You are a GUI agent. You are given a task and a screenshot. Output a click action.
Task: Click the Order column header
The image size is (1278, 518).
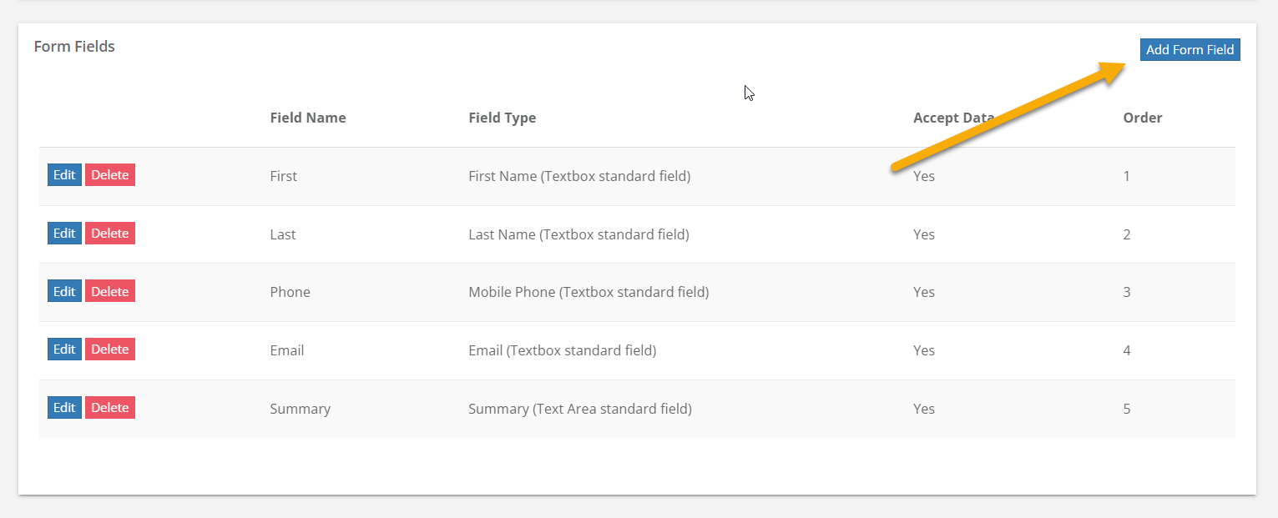1143,118
